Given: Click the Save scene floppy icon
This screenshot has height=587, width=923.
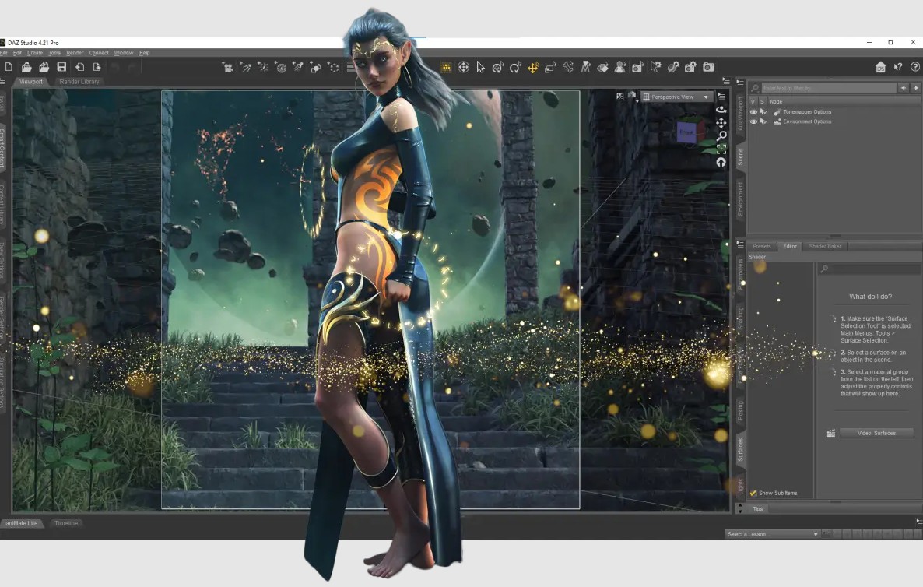Looking at the screenshot, I should point(61,68).
